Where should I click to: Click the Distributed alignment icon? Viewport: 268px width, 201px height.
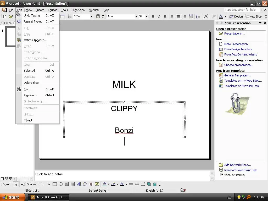[191, 16]
